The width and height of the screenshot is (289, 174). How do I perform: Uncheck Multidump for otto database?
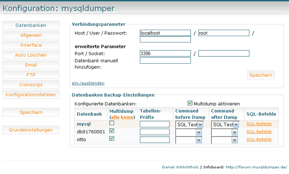point(112,138)
